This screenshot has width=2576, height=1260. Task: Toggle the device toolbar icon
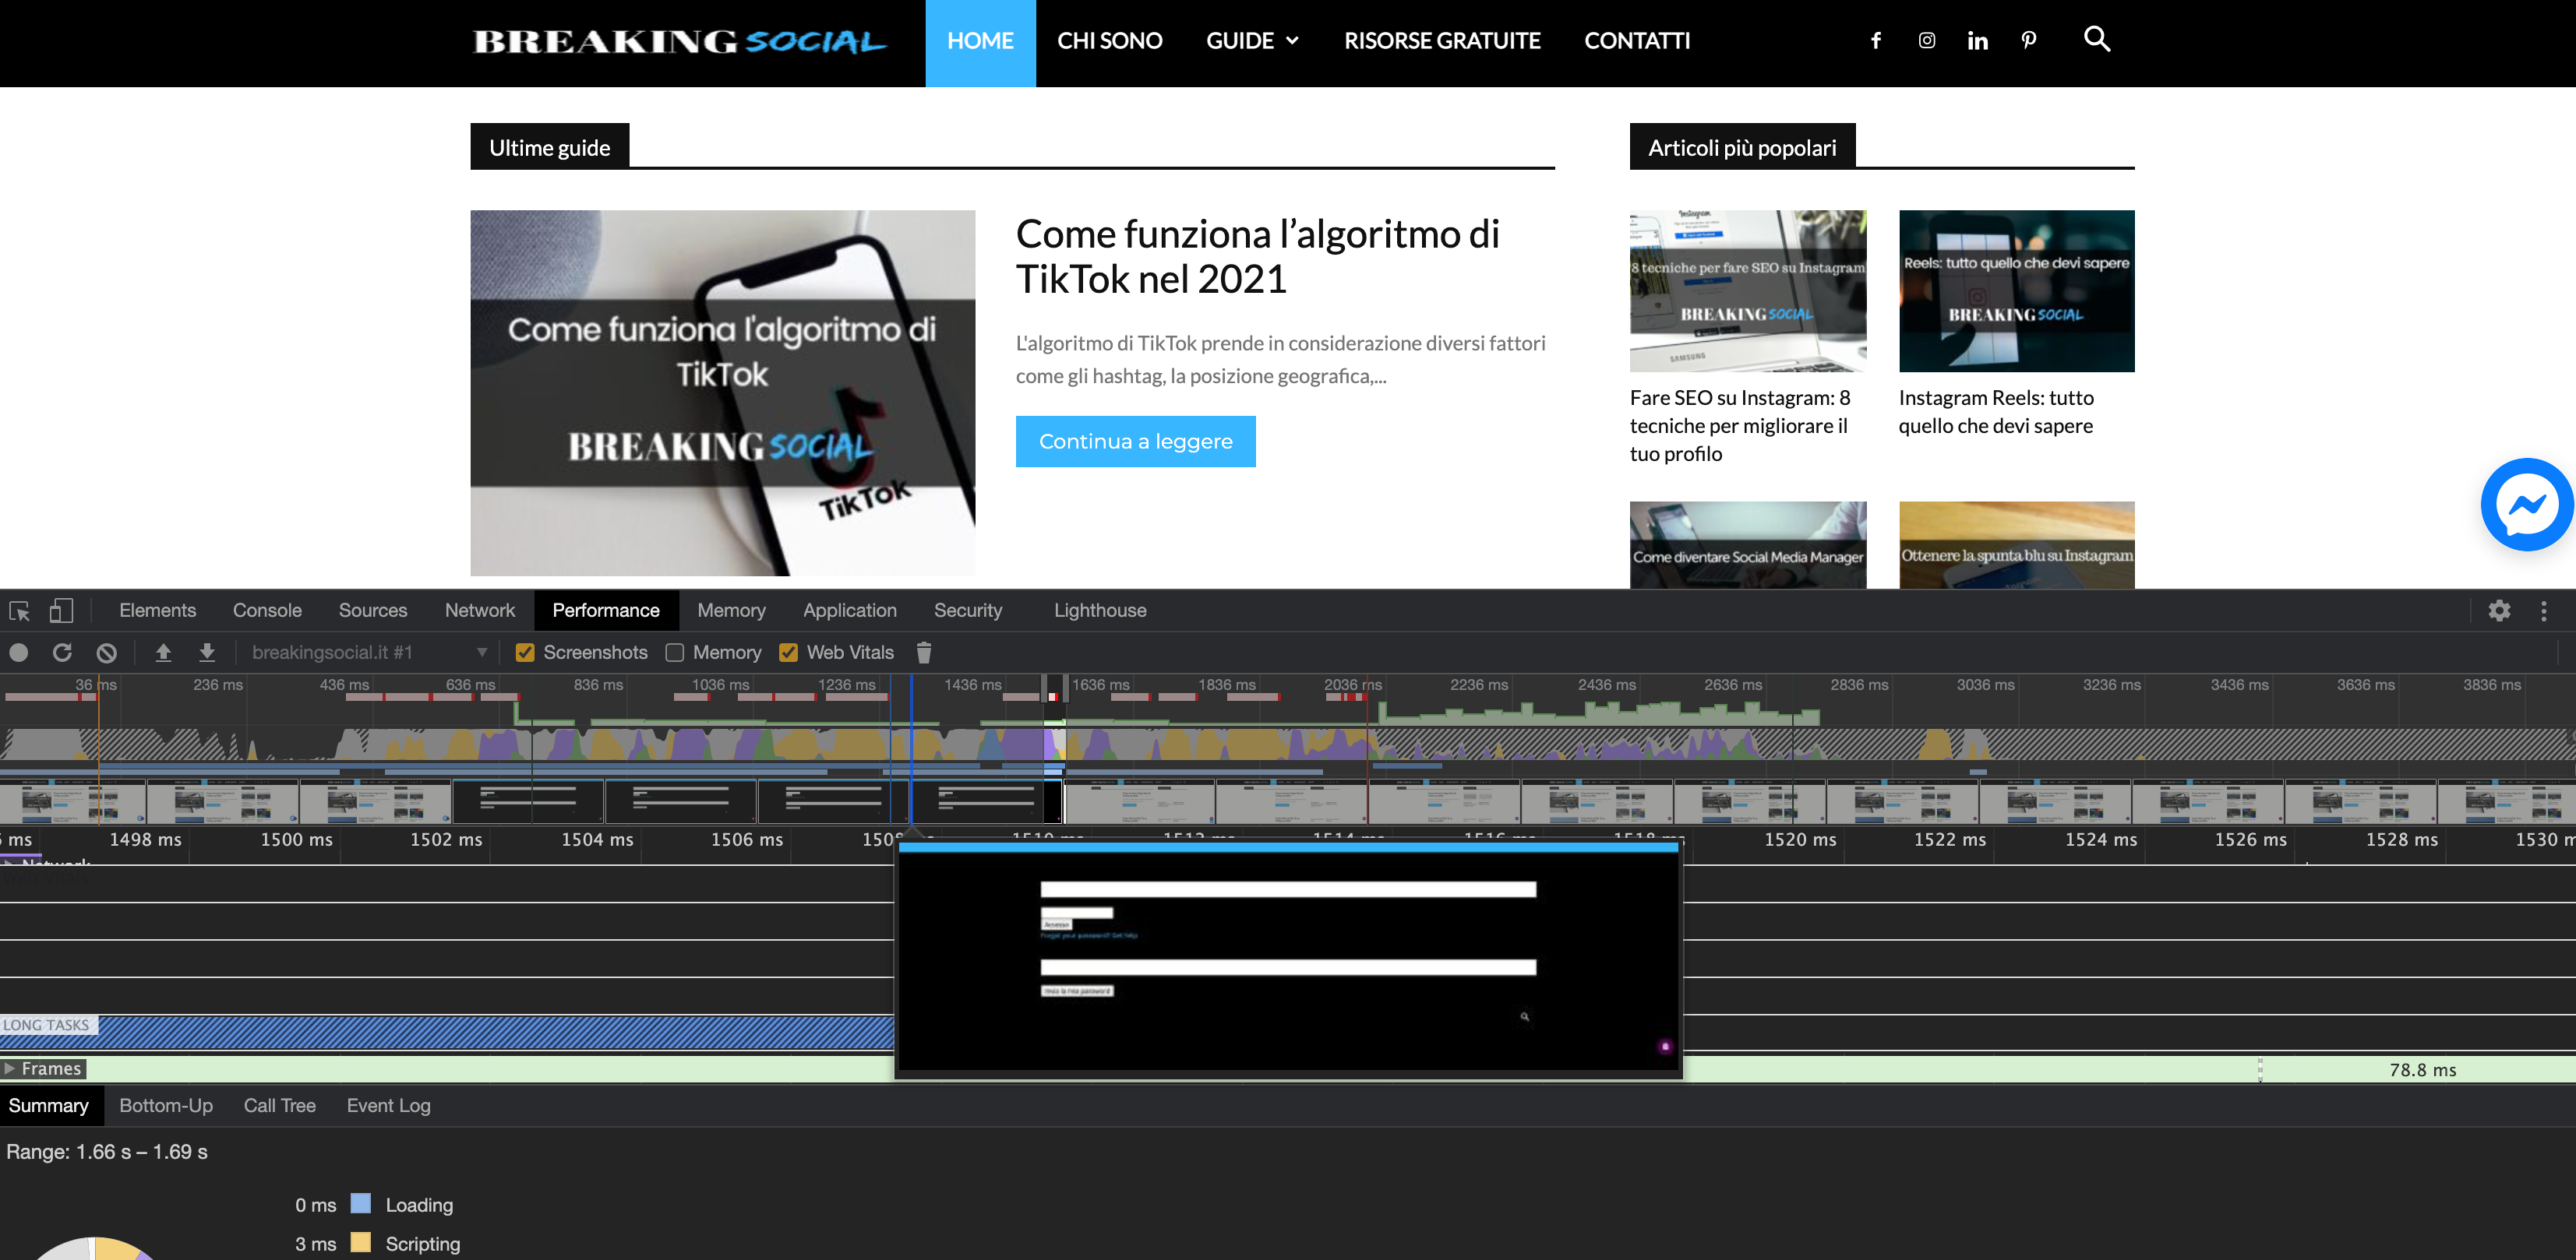point(61,611)
